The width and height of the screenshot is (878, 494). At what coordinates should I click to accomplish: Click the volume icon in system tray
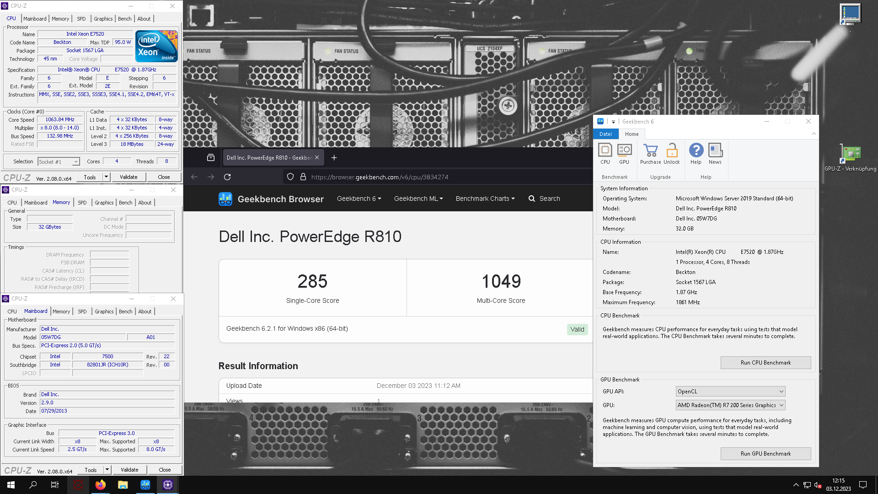coord(818,485)
